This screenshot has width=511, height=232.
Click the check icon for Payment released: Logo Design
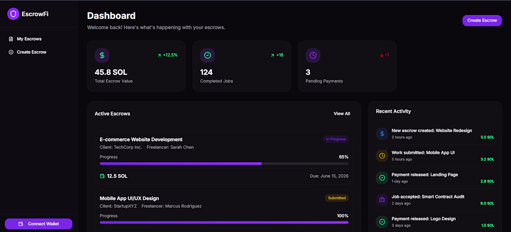coord(382,222)
